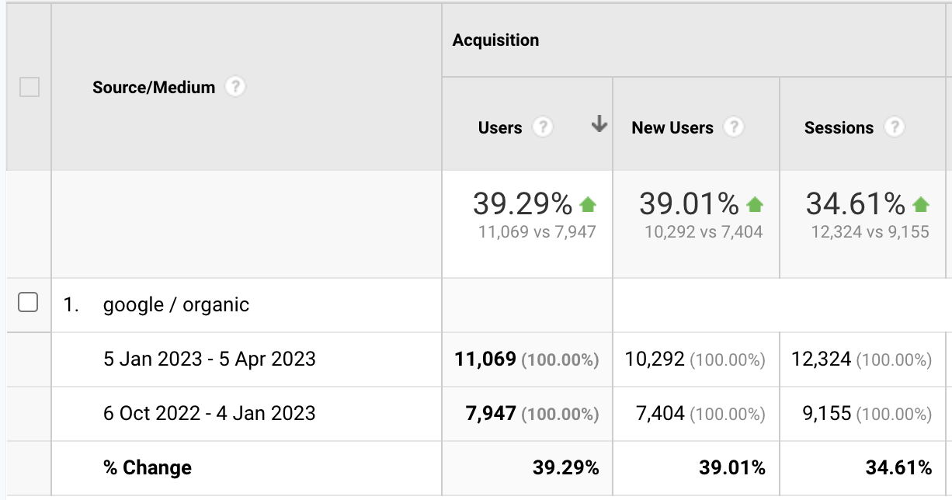952x500 pixels.
Task: Sort by the New Users column header
Action: [x=672, y=127]
